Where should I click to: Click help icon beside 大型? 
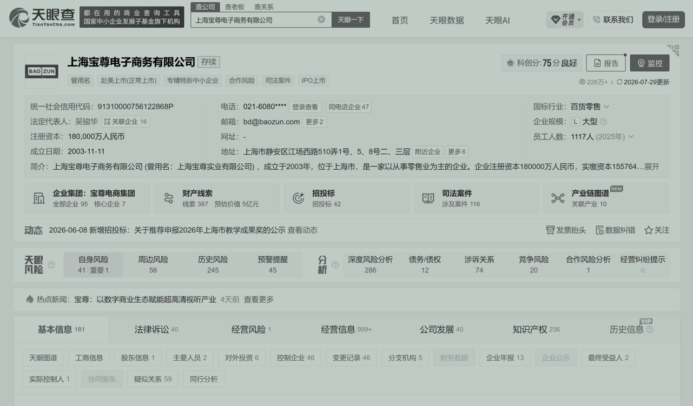pyautogui.click(x=603, y=122)
